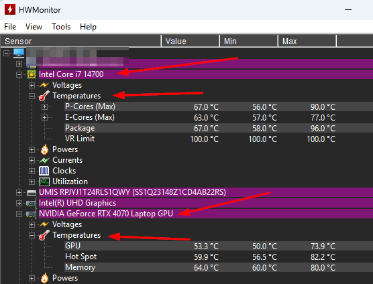Click the lightning bolt icon beside CPU Voltages

[44, 85]
